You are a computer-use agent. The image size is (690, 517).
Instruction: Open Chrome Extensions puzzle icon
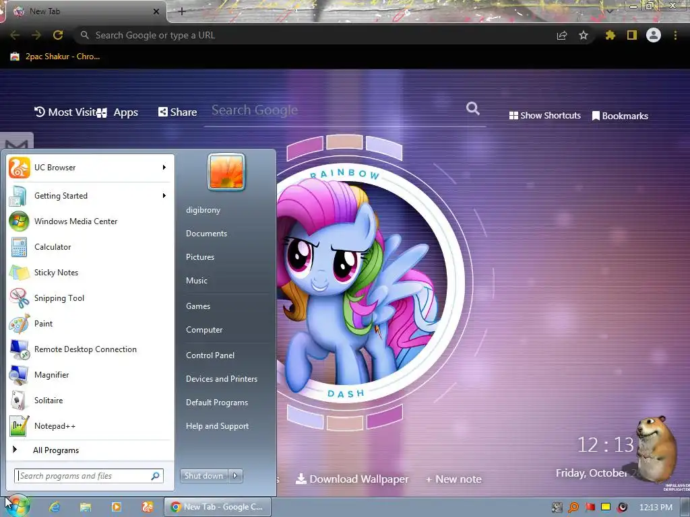610,35
